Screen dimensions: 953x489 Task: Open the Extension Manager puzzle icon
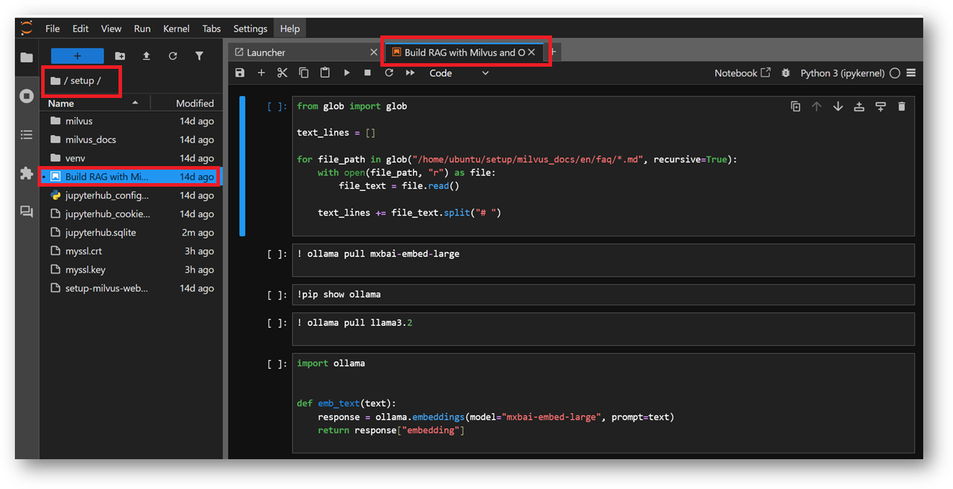(27, 173)
